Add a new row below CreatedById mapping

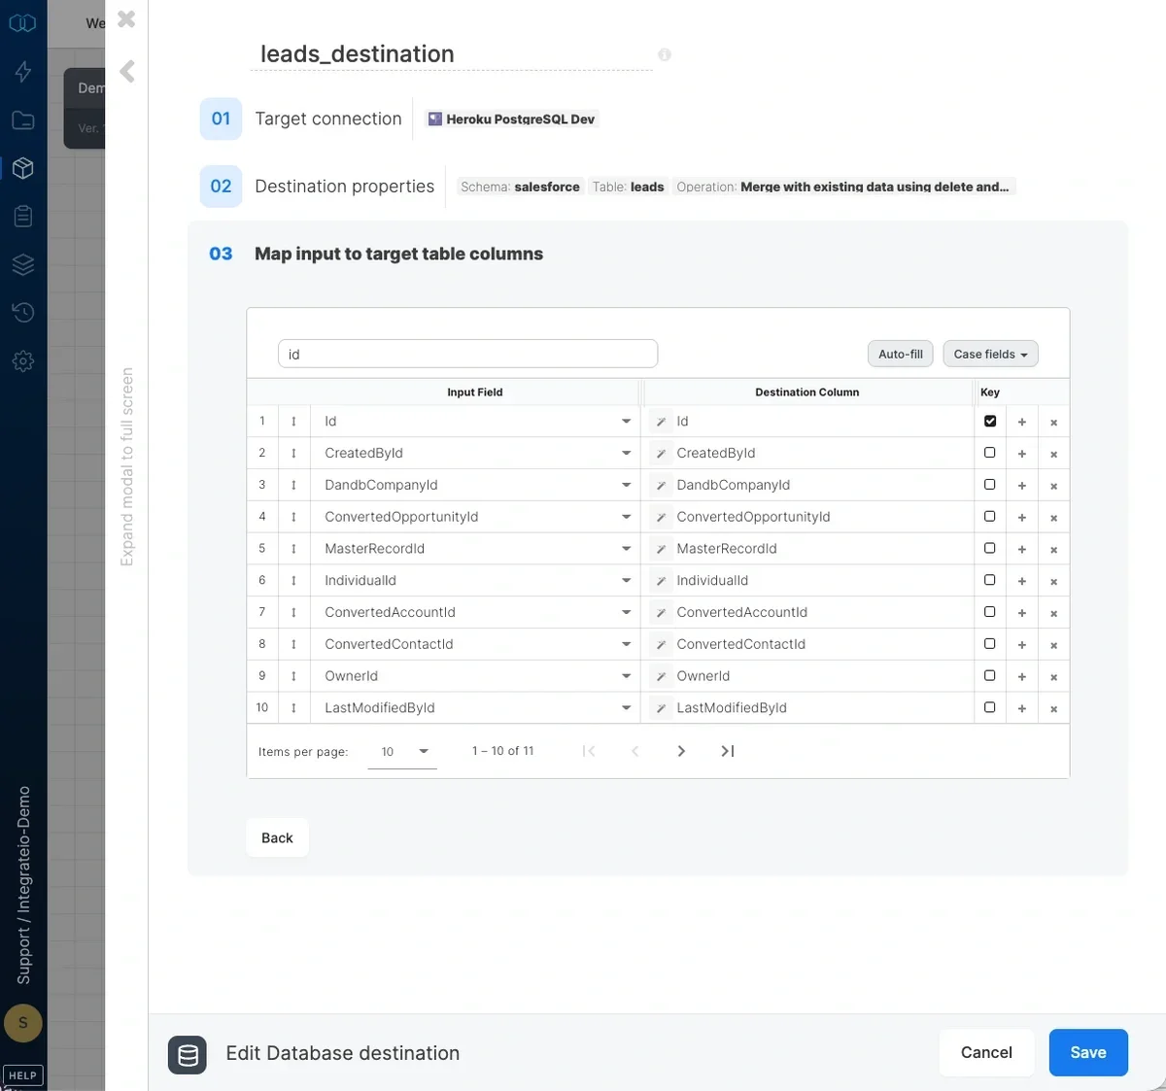[1021, 453]
